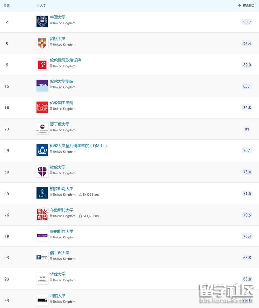Click the University of Cambridge shield logo

tap(42, 43)
